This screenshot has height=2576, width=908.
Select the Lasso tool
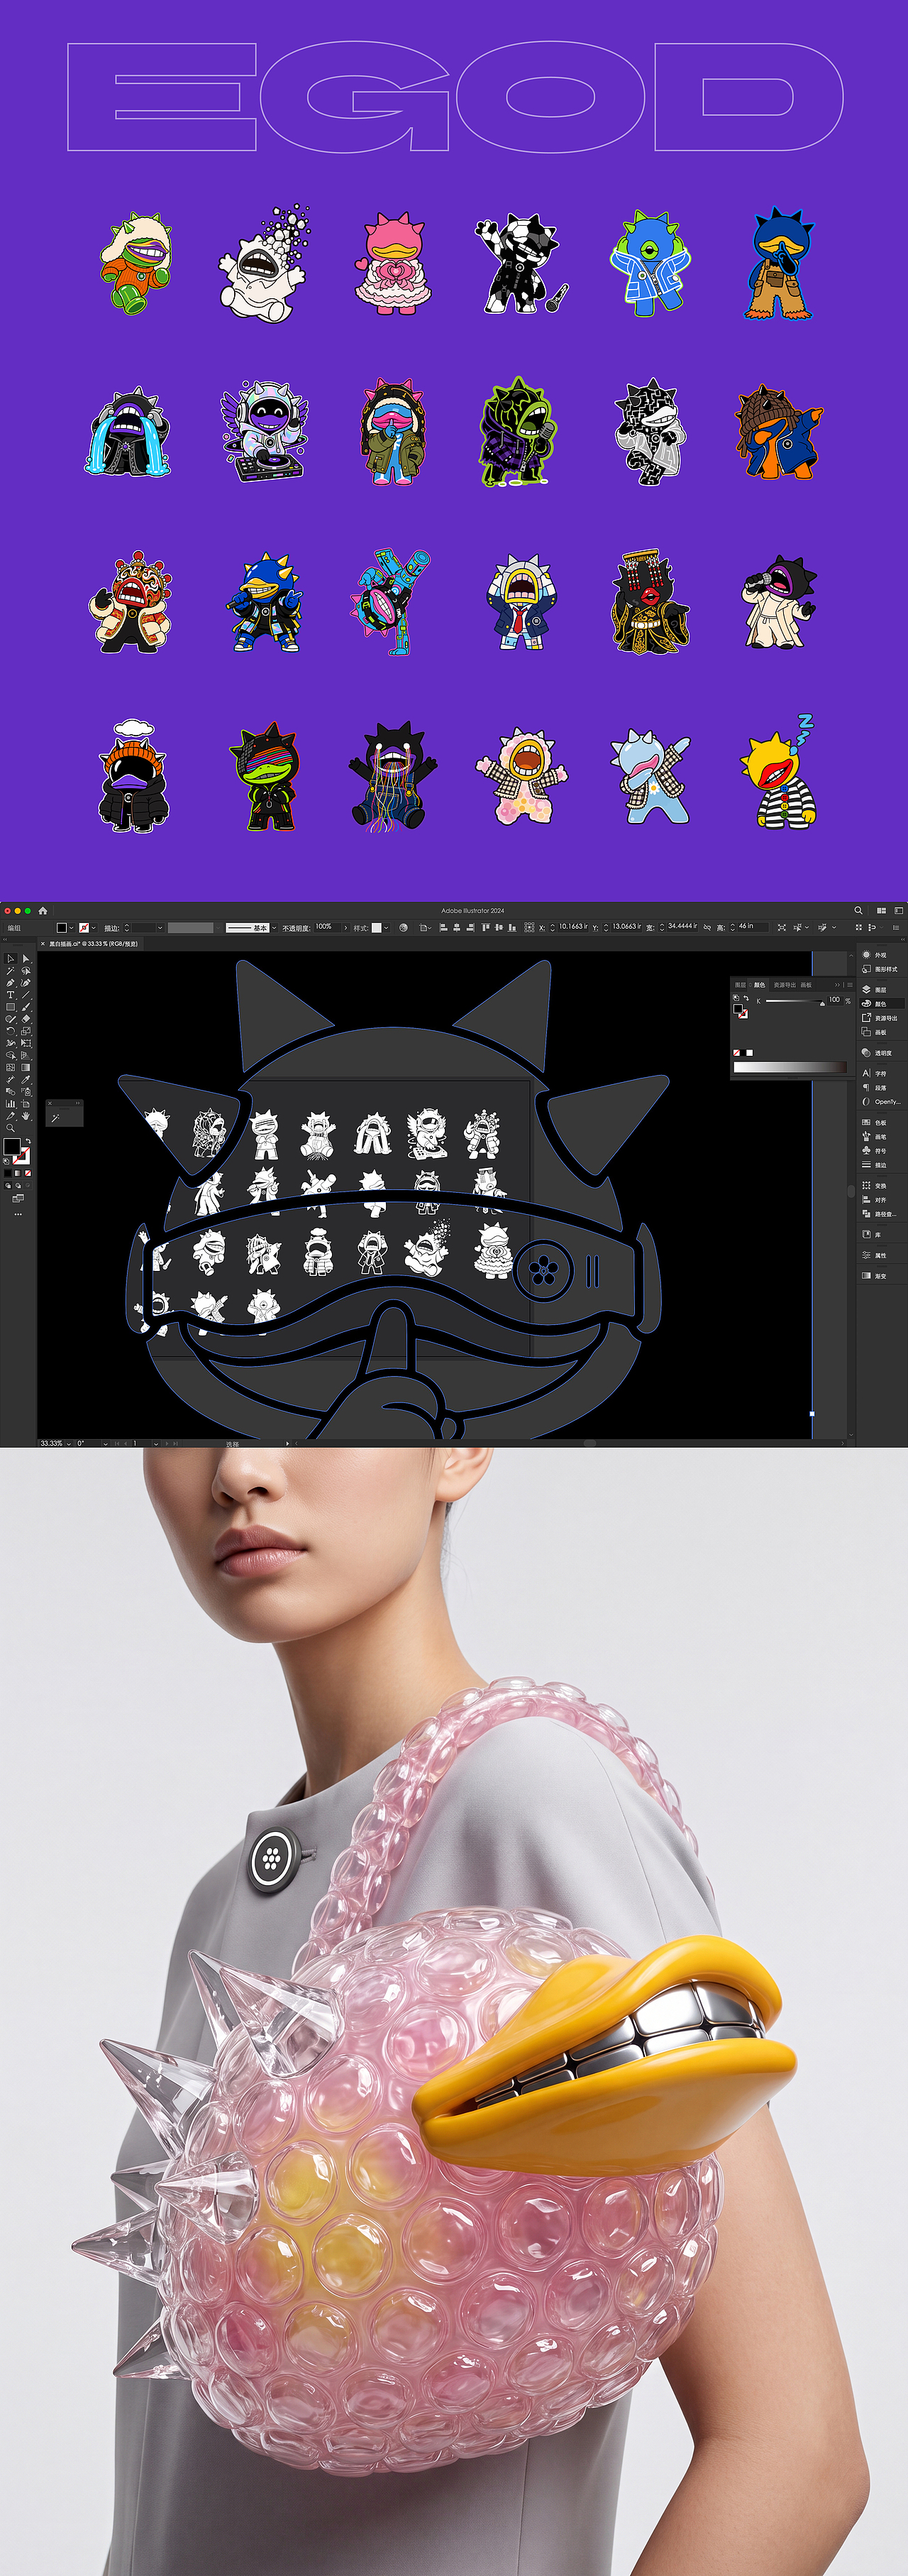click(26, 971)
